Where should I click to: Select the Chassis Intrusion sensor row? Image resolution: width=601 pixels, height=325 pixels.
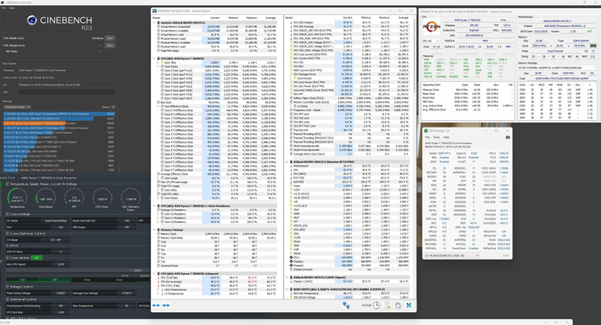point(349,269)
